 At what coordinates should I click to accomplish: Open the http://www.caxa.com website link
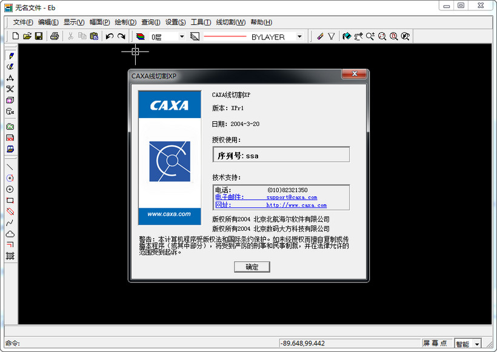(296, 205)
